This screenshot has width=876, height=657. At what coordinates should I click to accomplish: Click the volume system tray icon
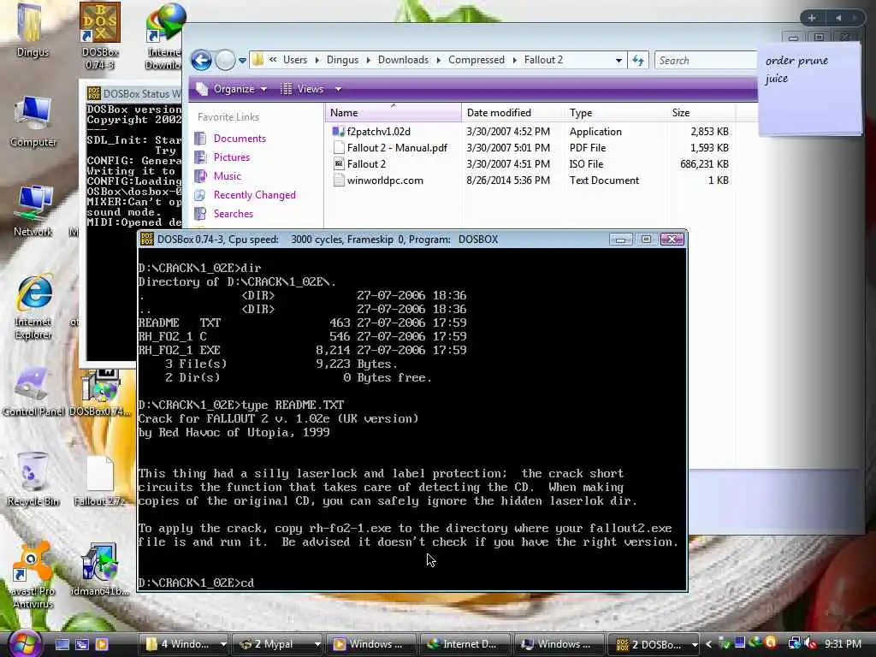(x=809, y=644)
